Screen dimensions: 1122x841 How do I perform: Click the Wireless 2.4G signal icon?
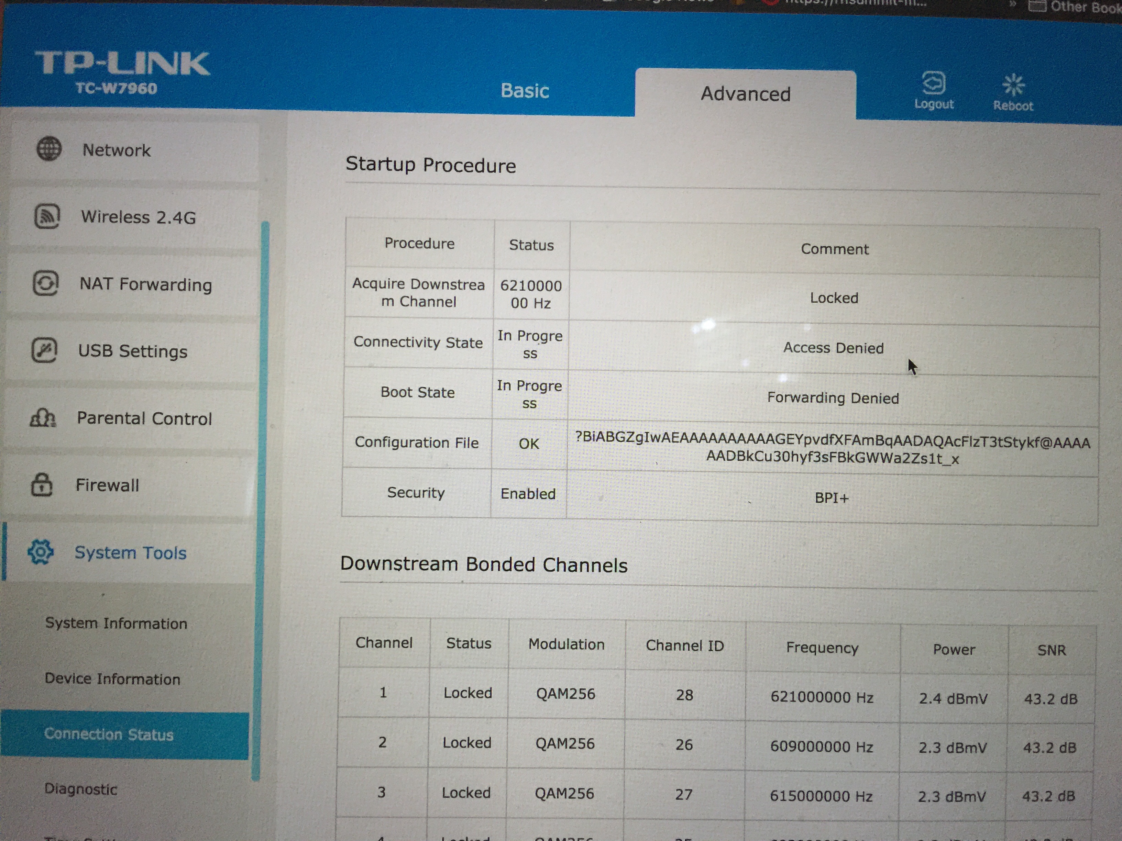pos(47,216)
